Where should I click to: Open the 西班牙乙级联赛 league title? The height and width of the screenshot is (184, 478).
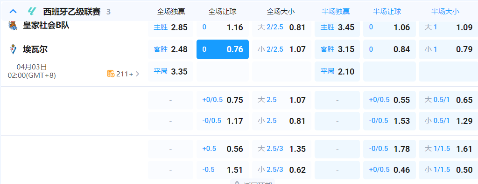coord(72,12)
